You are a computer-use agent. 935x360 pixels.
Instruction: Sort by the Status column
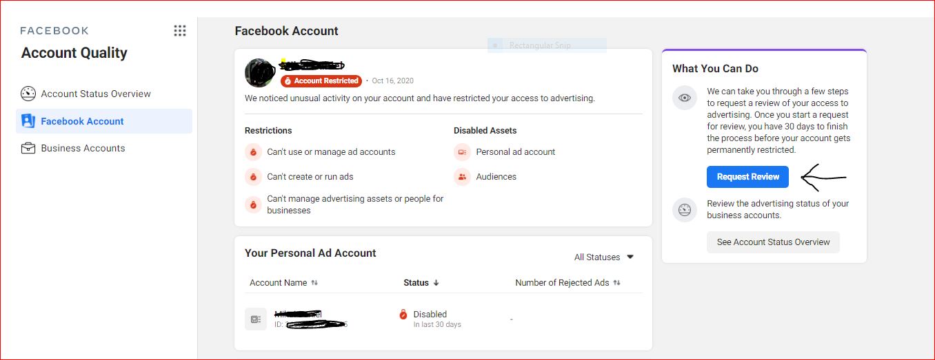click(421, 283)
